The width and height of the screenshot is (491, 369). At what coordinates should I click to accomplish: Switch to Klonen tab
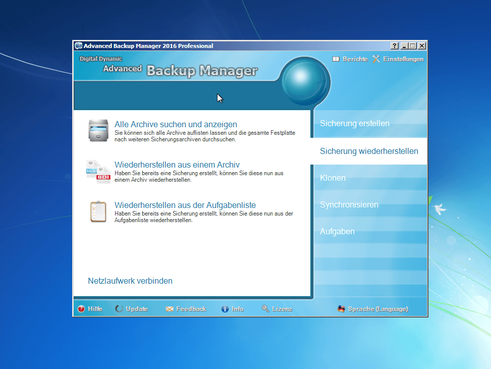coord(370,178)
